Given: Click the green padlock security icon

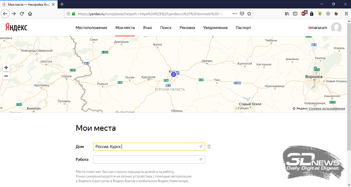Looking at the screenshot, I should [73, 14].
